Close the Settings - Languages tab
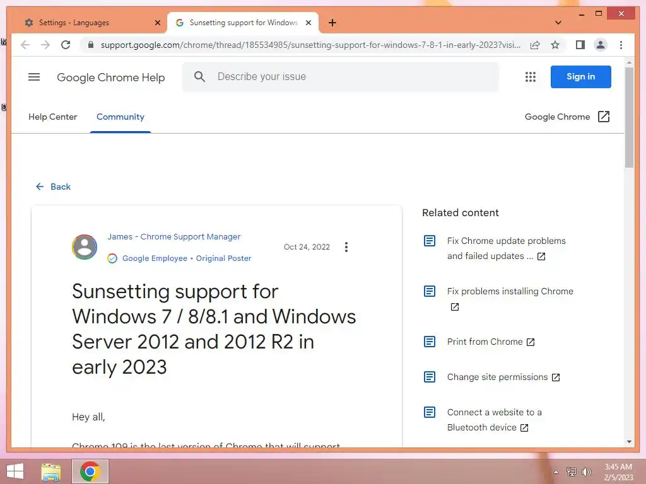646x484 pixels. pyautogui.click(x=157, y=23)
